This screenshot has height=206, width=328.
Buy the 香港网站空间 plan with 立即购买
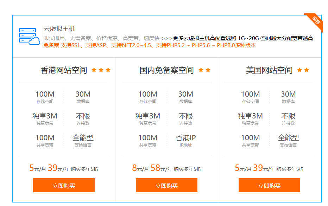click(x=64, y=185)
